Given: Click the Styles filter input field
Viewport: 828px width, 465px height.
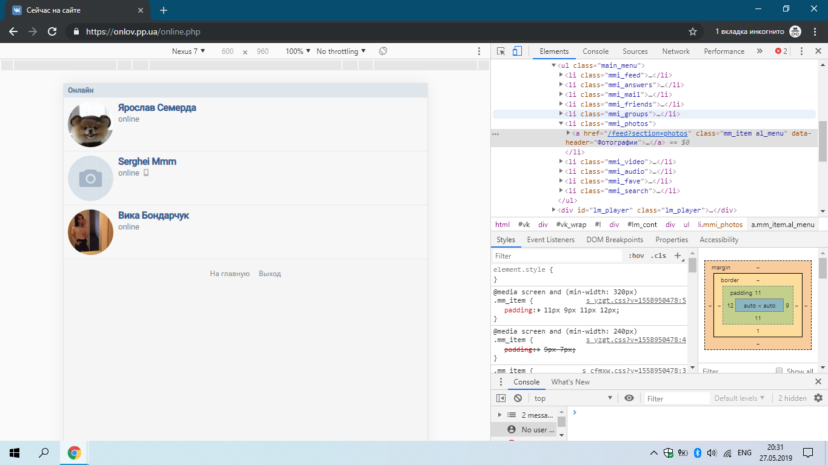Looking at the screenshot, I should click(556, 256).
